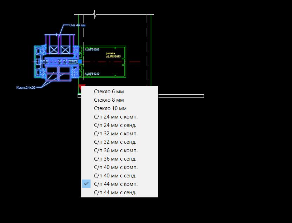Select "С/п 24 мм с комп." entry
Viewport: 292px width, 223px height.
pyautogui.click(x=116, y=117)
